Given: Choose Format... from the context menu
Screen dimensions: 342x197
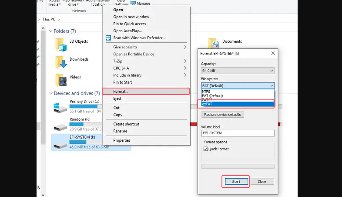Looking at the screenshot, I should click(x=121, y=92).
